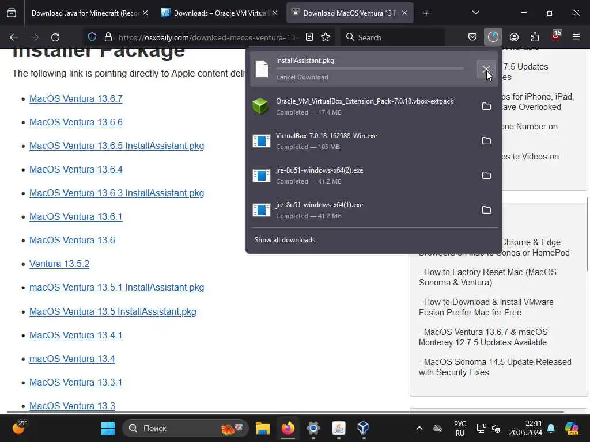Open the Pocket save icon
The height and width of the screenshot is (442, 590).
472,37
